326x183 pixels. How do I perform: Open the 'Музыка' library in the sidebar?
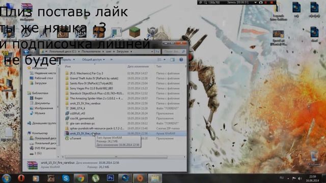(37, 113)
